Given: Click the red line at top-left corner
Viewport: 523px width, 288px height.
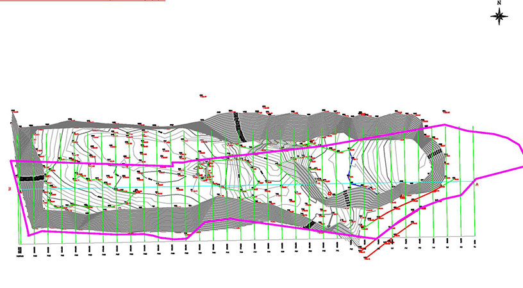Looking at the screenshot, I should (x=83, y=1).
